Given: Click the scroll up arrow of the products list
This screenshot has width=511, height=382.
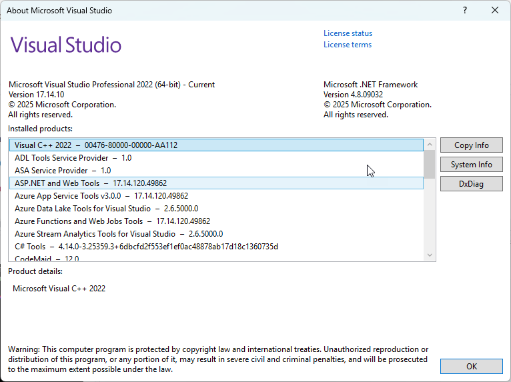Looking at the screenshot, I should point(430,144).
